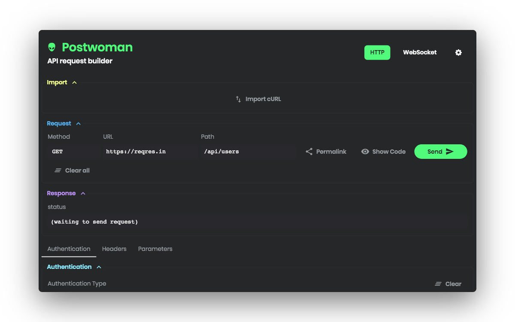
Task: Click the Path input field
Action: [248, 152]
